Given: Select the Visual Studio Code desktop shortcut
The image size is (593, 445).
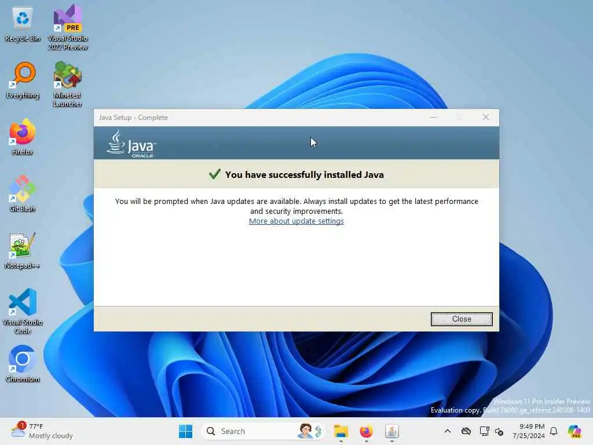Looking at the screenshot, I should click(23, 311).
